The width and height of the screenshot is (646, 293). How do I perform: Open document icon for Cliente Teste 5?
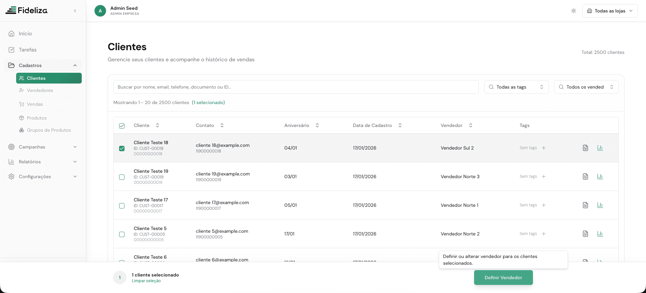[585, 234]
